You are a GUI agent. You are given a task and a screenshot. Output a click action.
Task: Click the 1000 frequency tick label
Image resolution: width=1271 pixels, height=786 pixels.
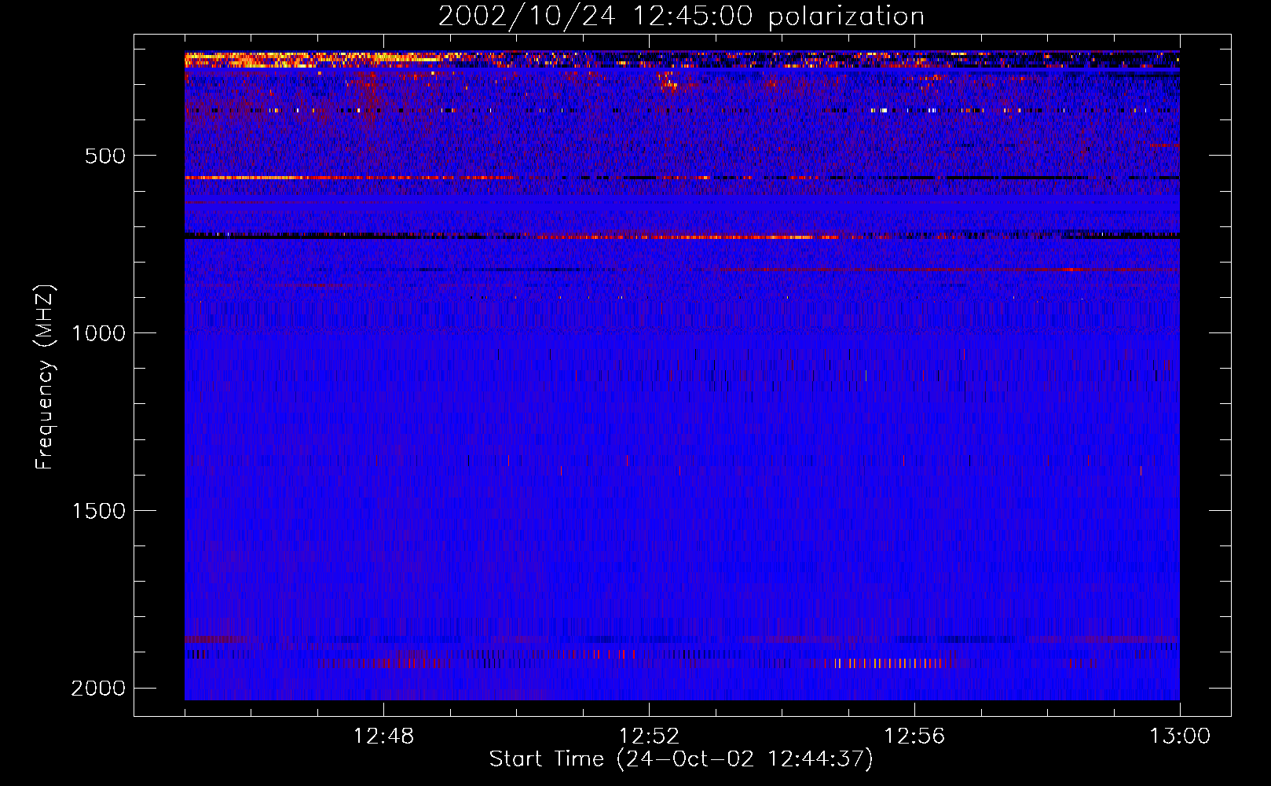(98, 333)
